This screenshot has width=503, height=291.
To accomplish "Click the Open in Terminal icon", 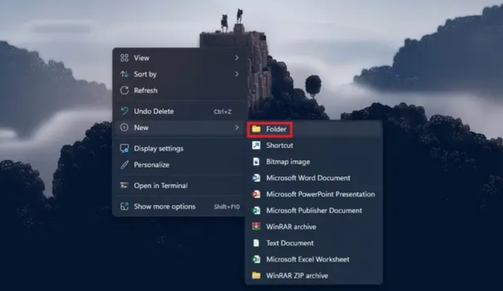I will coord(125,185).
